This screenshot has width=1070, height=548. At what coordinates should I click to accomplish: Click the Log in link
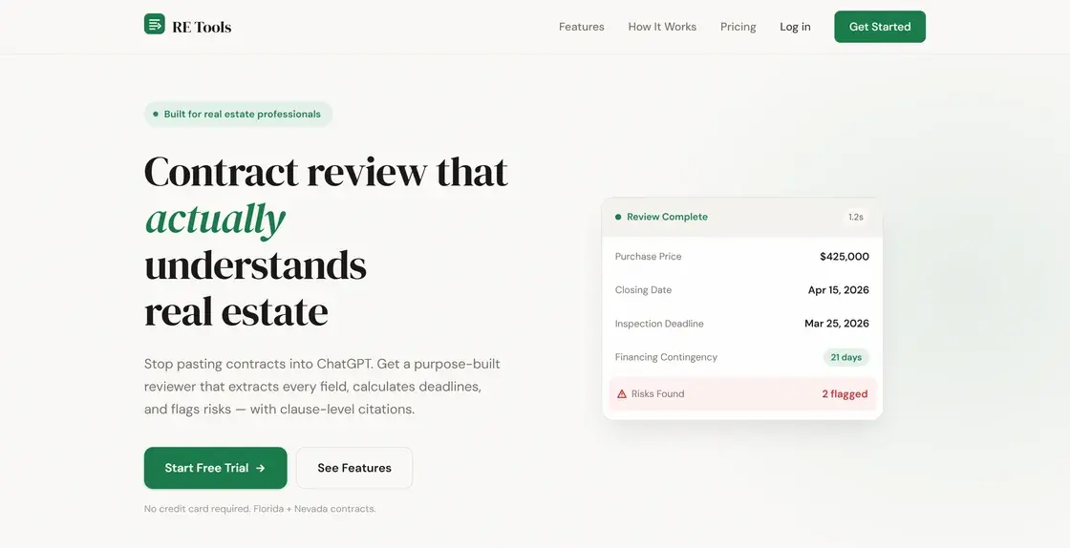click(795, 27)
